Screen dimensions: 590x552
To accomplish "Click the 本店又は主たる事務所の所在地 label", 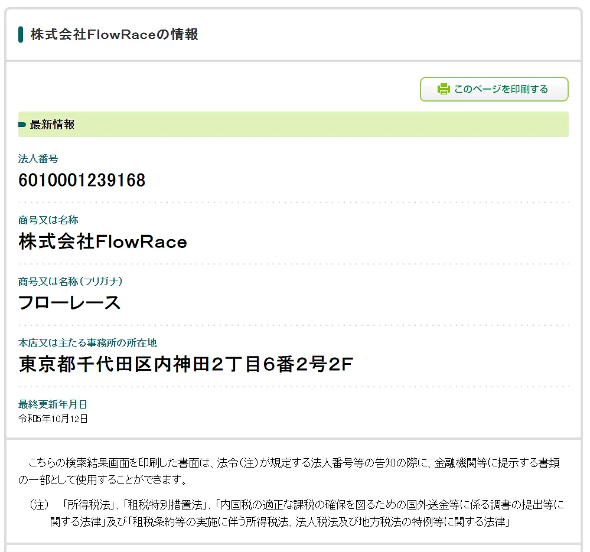I will (87, 342).
